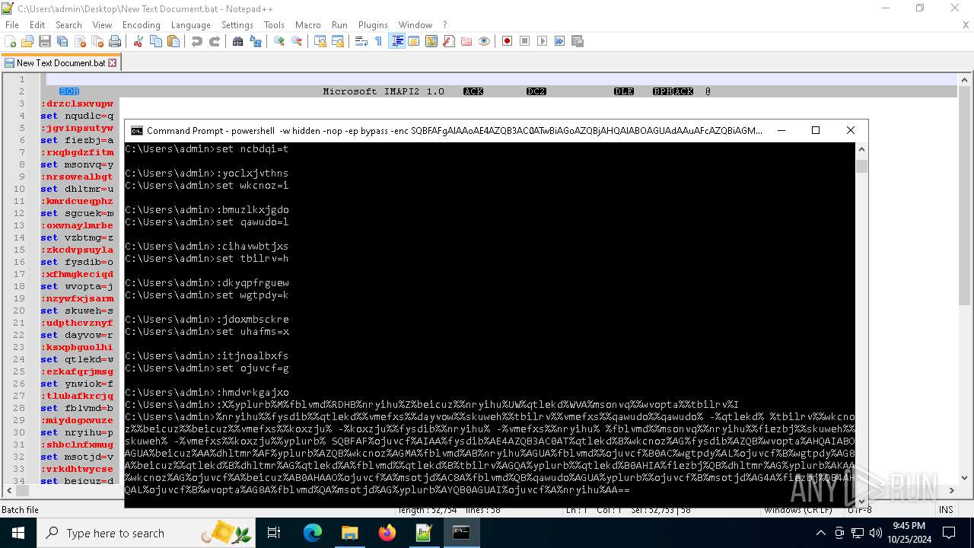Image resolution: width=974 pixels, height=548 pixels.
Task: Click the Save Recorded Macro icon
Action: 578,41
